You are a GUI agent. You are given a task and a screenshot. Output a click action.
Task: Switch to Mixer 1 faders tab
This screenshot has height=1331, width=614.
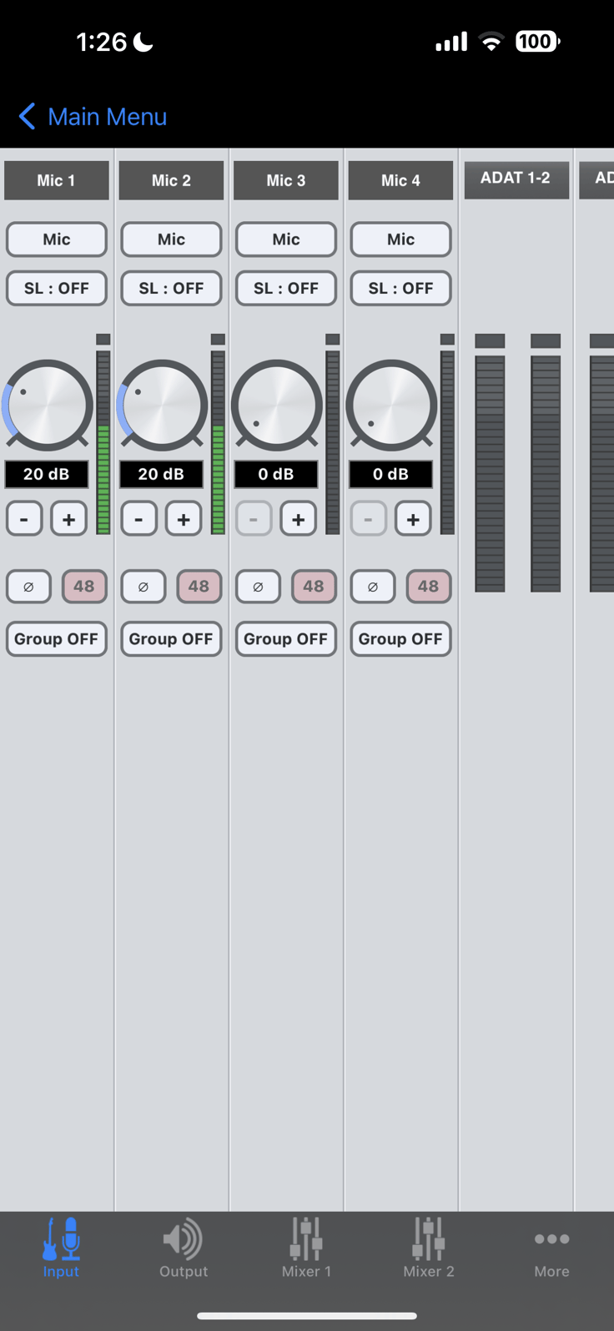306,1248
